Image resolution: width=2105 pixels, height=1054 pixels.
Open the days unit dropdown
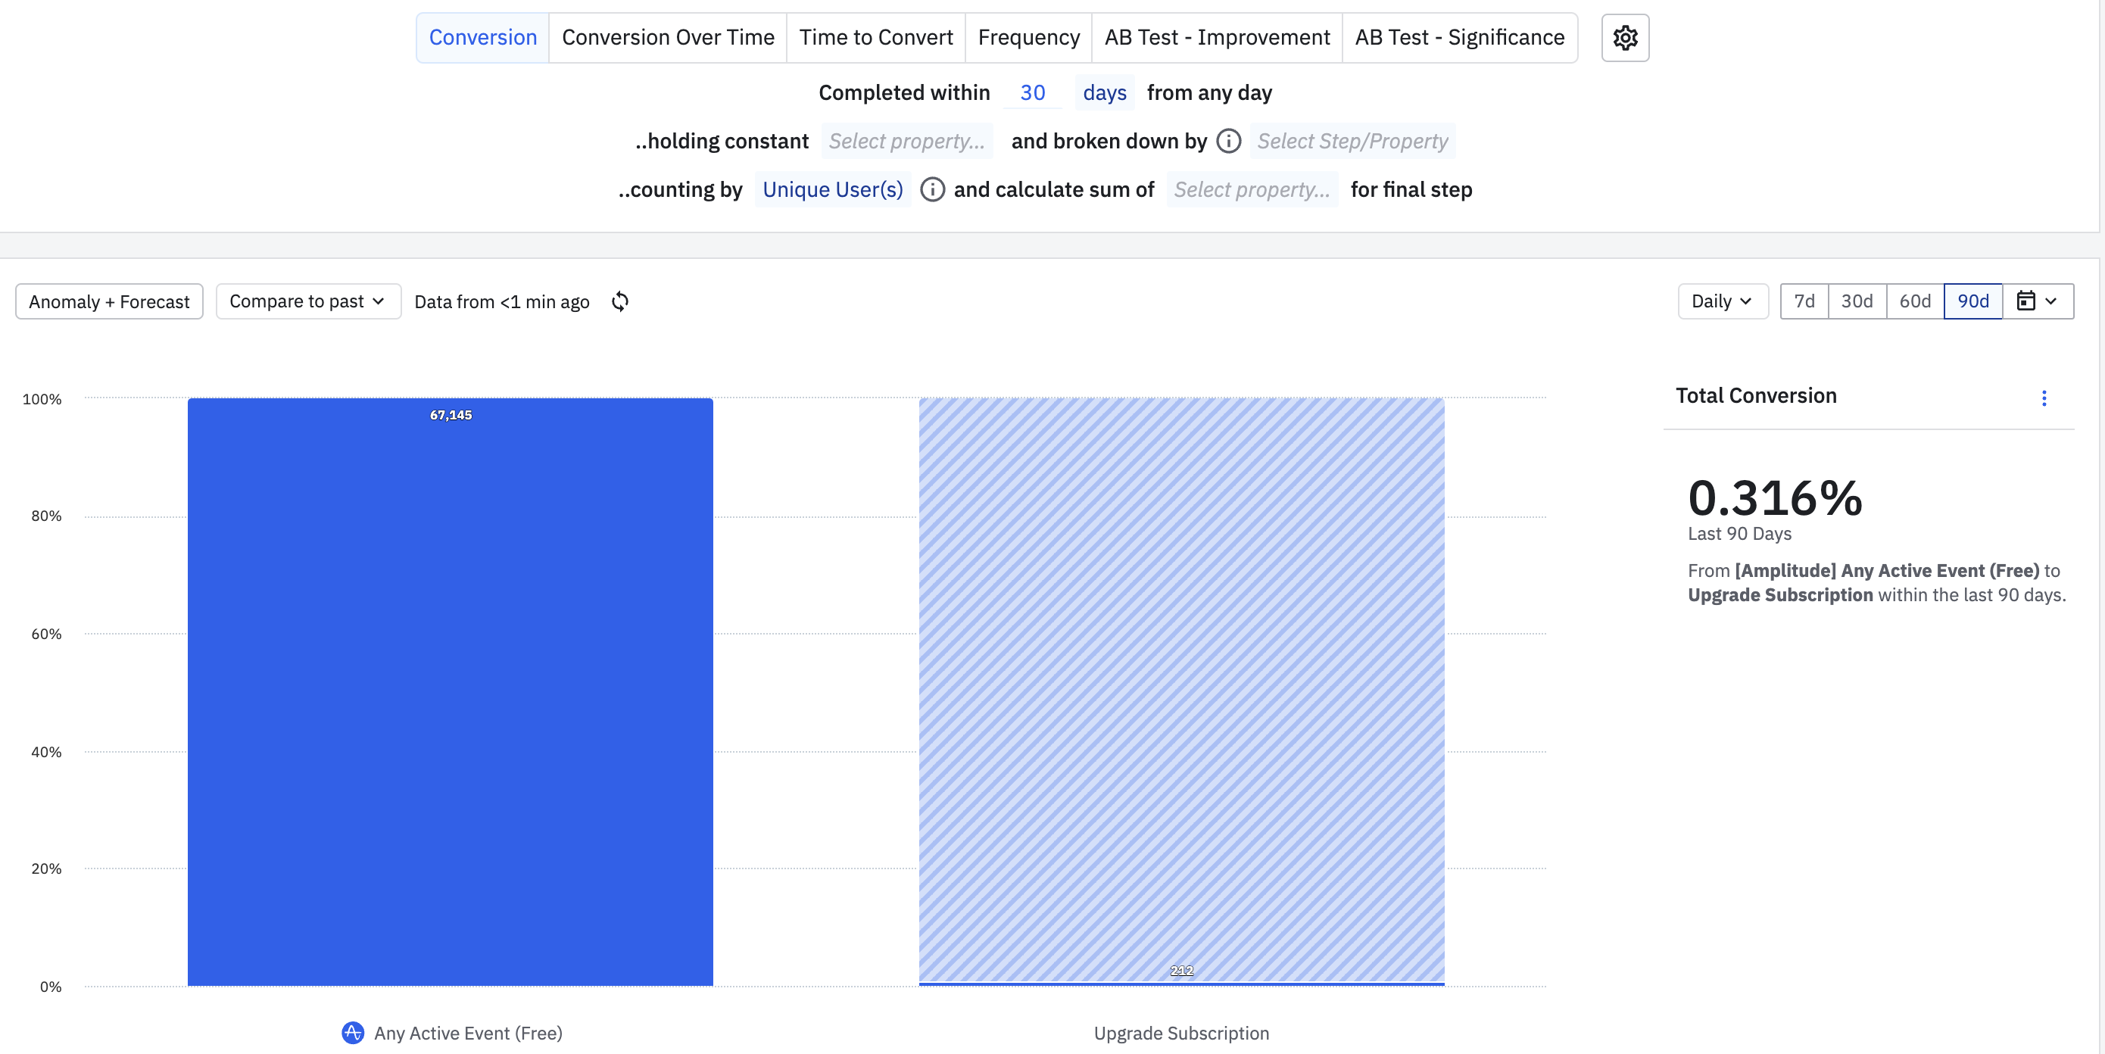tap(1104, 93)
